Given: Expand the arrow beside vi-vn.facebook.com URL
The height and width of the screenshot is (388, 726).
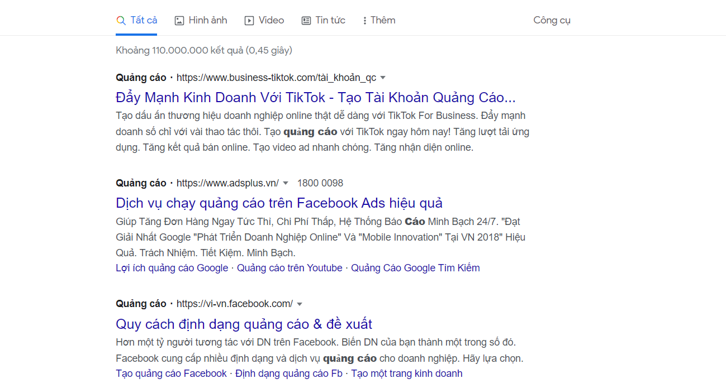Looking at the screenshot, I should point(300,303).
